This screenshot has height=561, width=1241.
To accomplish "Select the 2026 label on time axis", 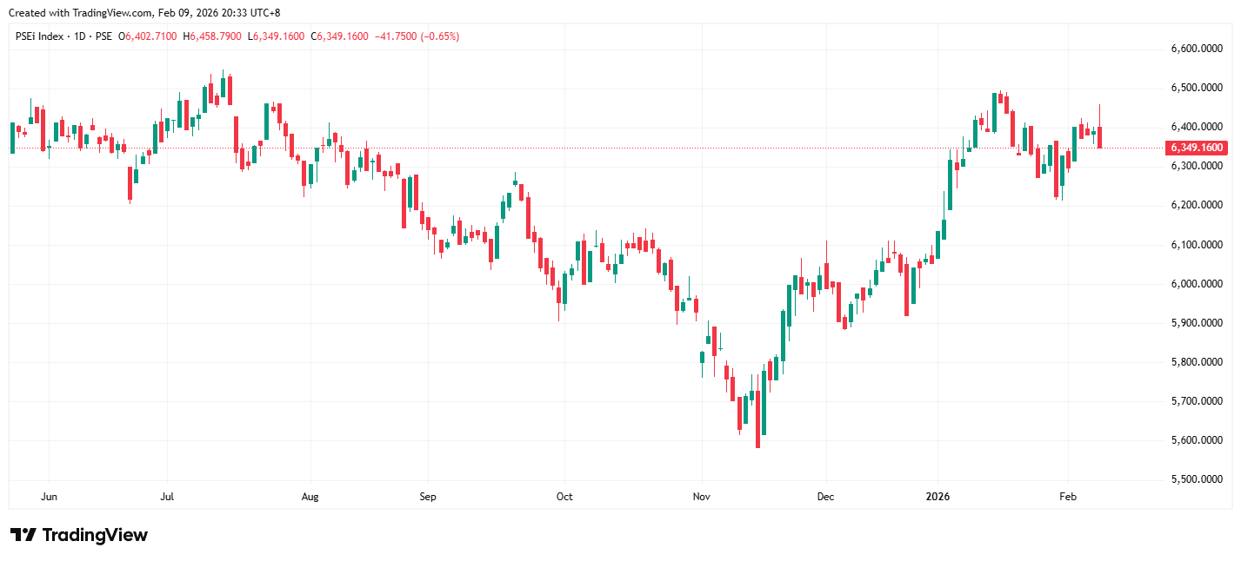I will (937, 497).
